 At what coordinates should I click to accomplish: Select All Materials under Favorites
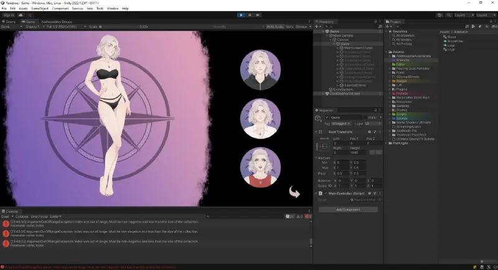click(x=403, y=35)
